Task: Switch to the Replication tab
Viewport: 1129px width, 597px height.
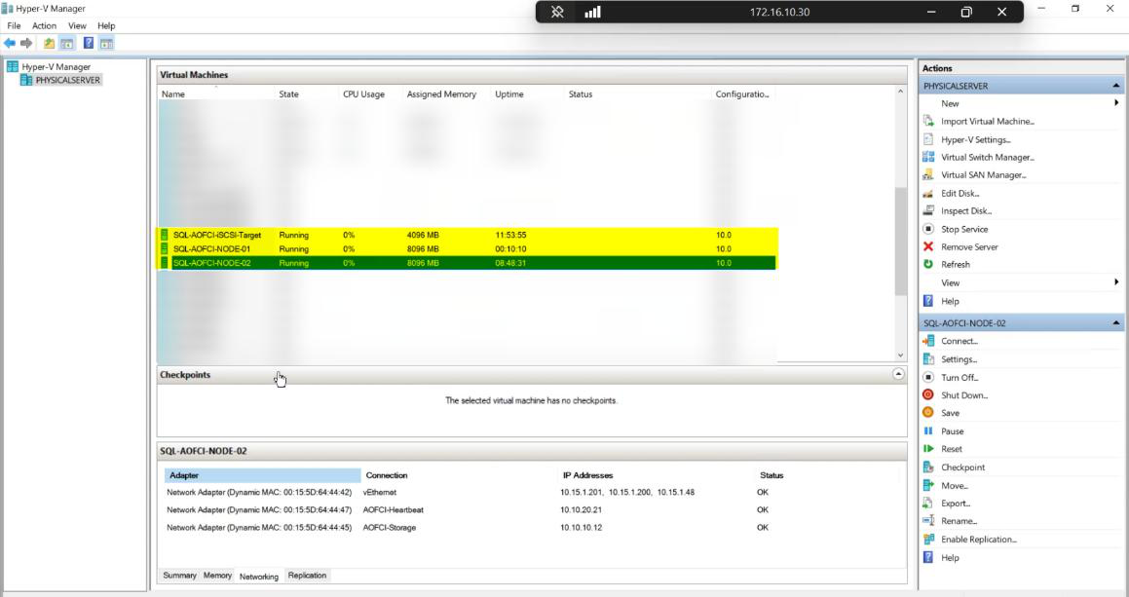Action: 307,576
